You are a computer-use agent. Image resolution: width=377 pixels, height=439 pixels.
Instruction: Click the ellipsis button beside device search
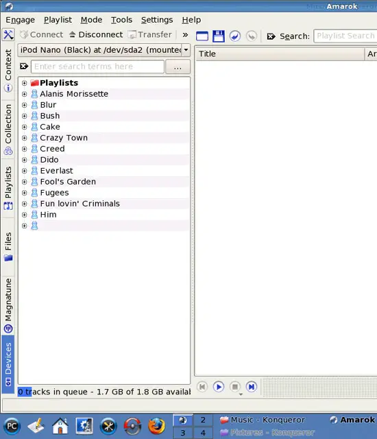[178, 67]
